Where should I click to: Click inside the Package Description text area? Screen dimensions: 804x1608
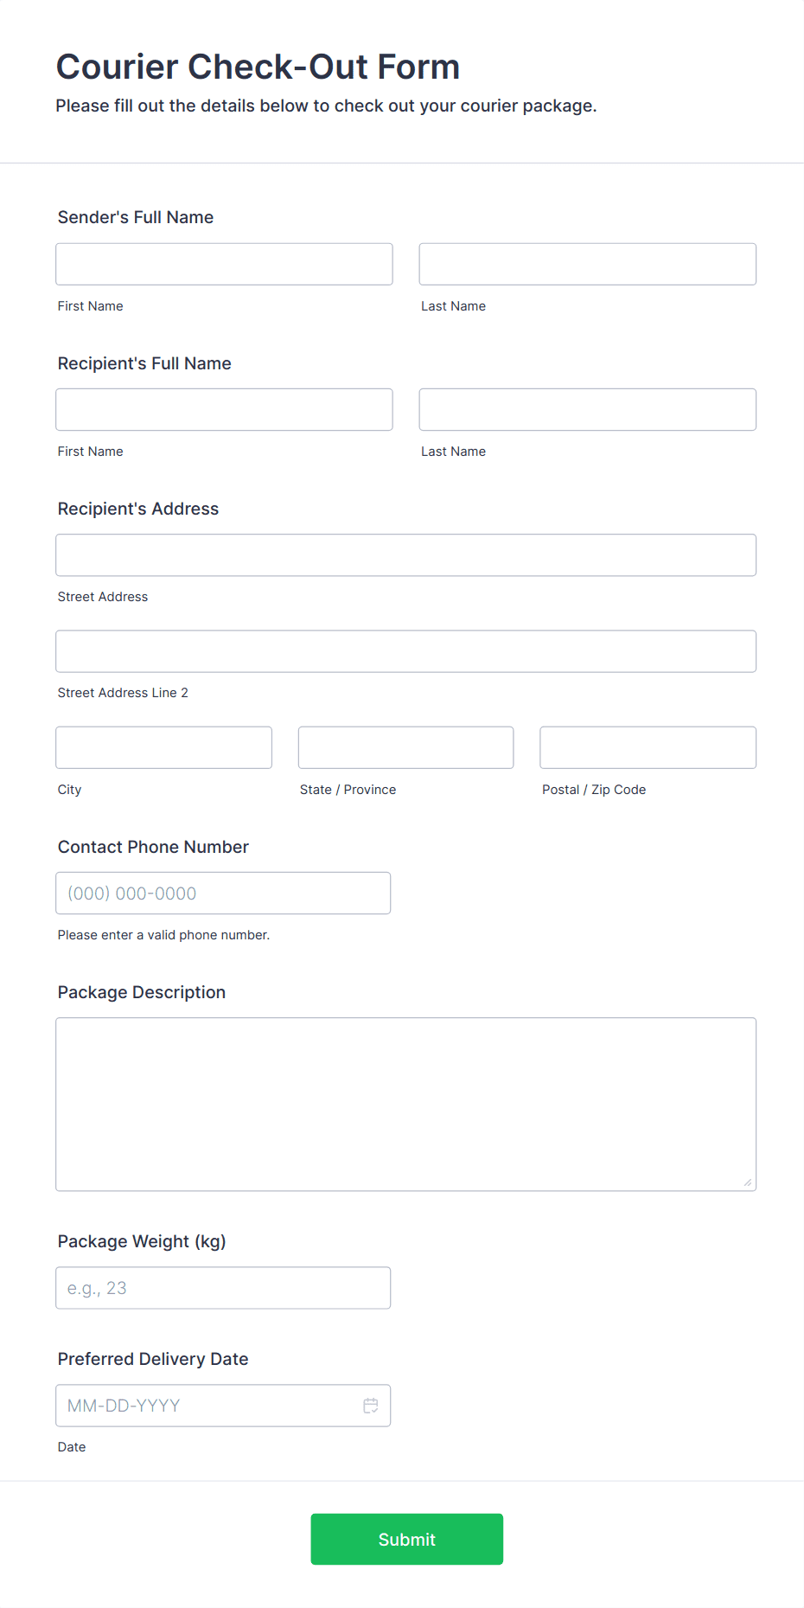click(x=405, y=1099)
